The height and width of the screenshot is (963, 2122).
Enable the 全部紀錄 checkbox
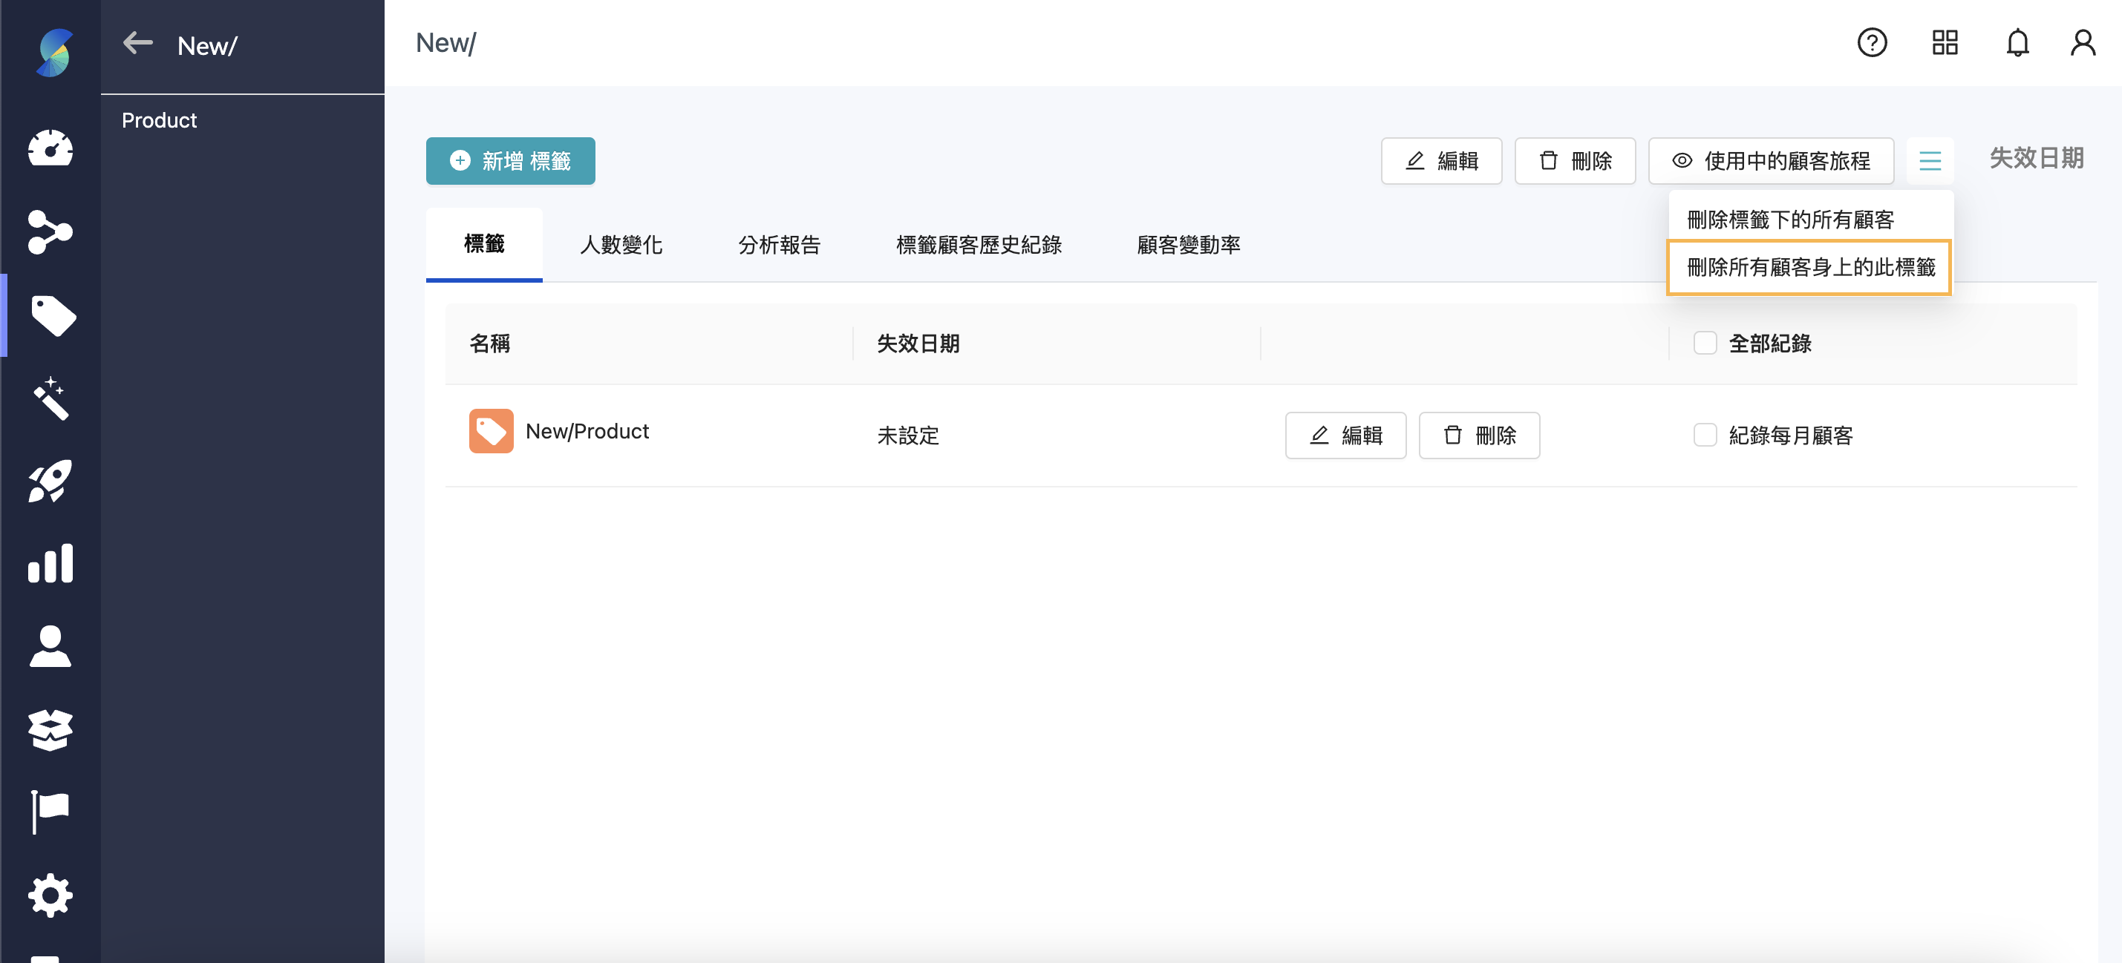1704,344
